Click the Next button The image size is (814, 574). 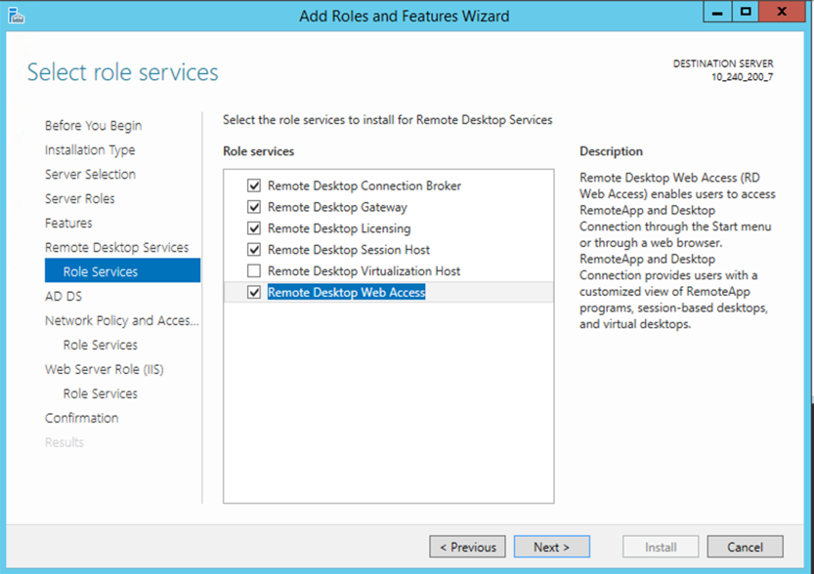pos(552,547)
